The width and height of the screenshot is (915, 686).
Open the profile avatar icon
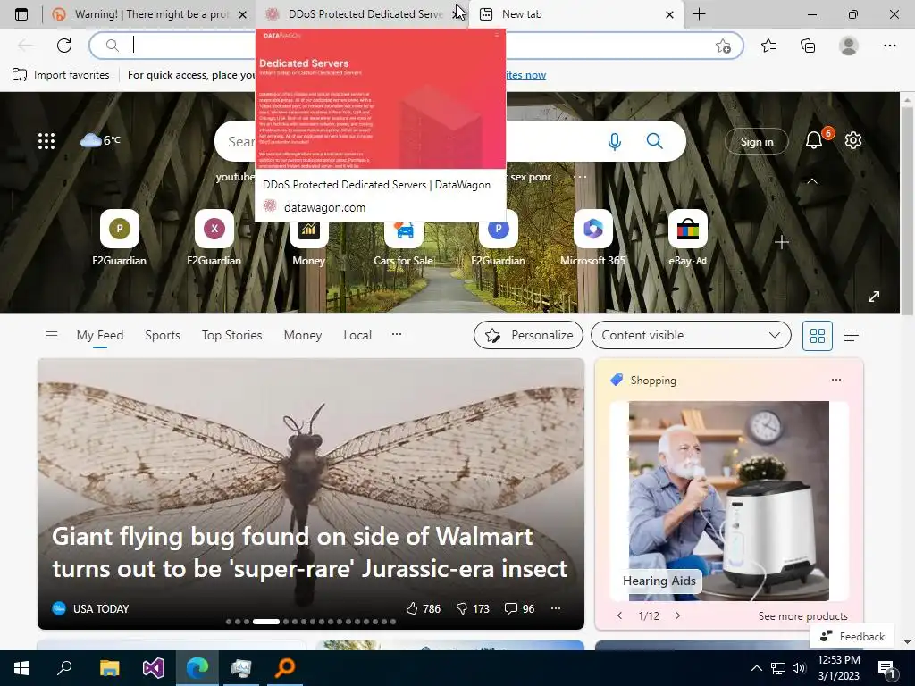pyautogui.click(x=849, y=46)
